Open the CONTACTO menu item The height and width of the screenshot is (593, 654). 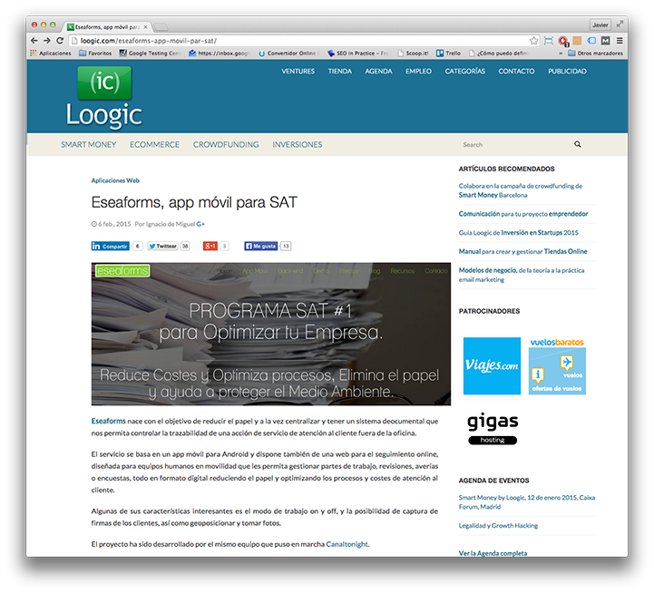516,72
